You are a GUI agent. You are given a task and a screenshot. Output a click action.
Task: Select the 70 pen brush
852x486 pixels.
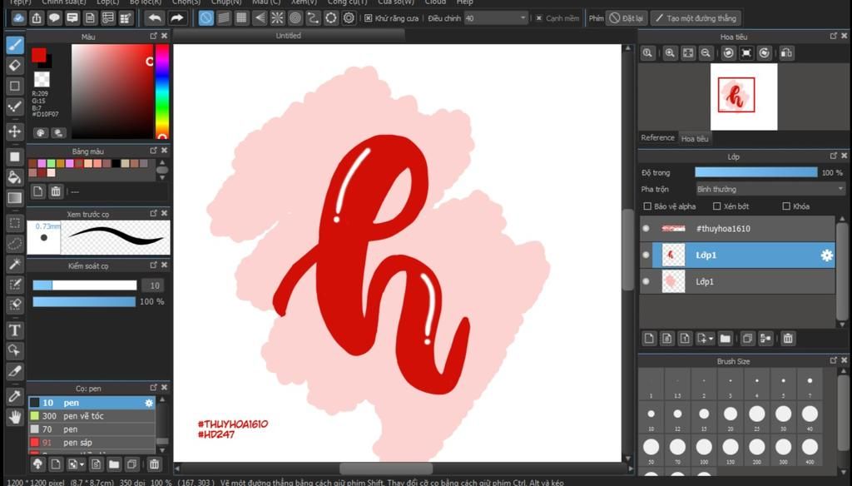[92, 429]
